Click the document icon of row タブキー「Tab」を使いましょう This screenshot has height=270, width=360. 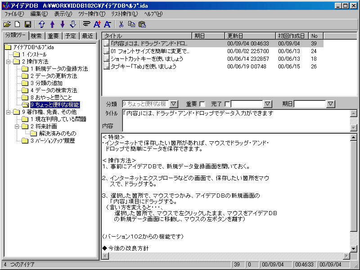click(x=107, y=66)
